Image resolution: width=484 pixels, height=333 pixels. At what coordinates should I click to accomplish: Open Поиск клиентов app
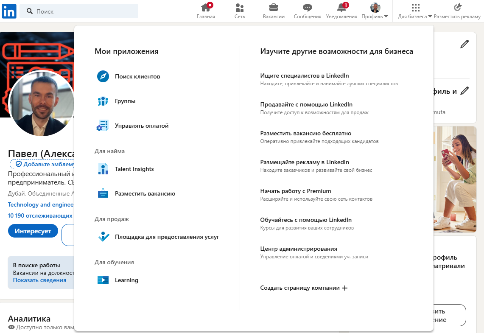(x=137, y=76)
